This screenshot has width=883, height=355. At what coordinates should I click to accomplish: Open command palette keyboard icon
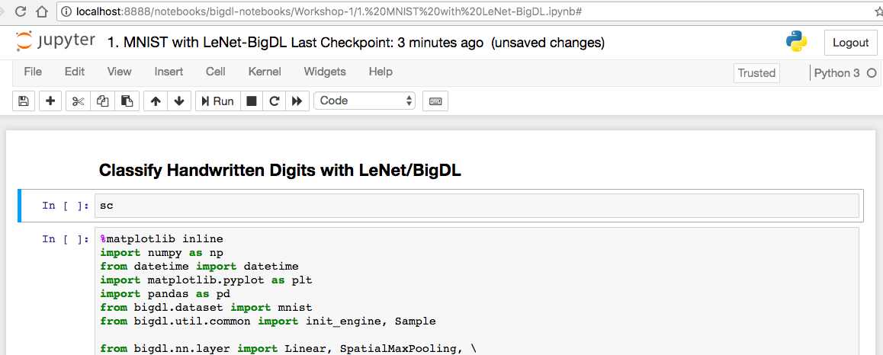435,101
